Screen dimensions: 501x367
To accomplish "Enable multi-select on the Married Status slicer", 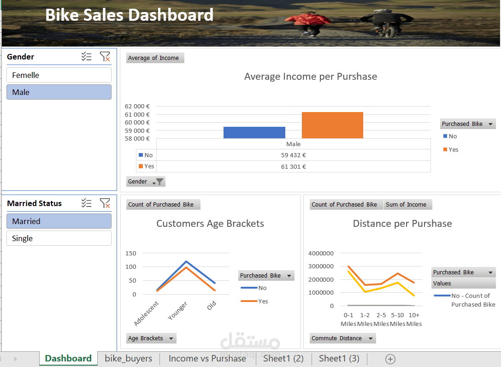I will pyautogui.click(x=86, y=203).
